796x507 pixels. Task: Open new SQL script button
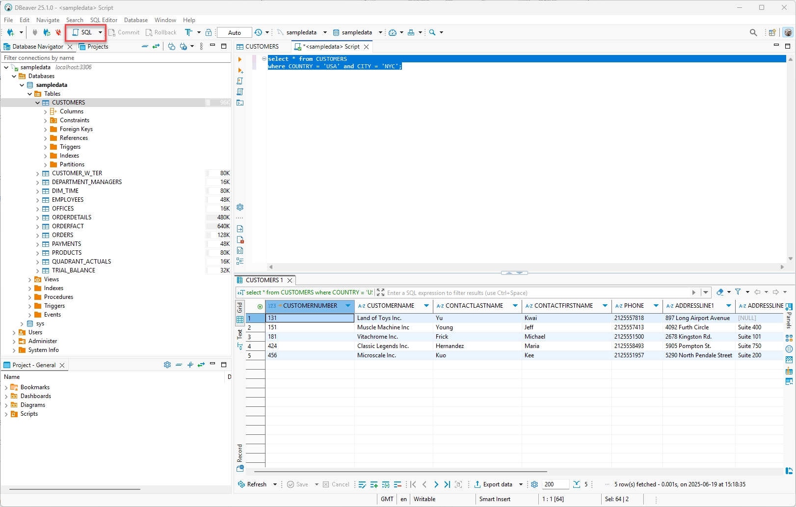tap(82, 32)
